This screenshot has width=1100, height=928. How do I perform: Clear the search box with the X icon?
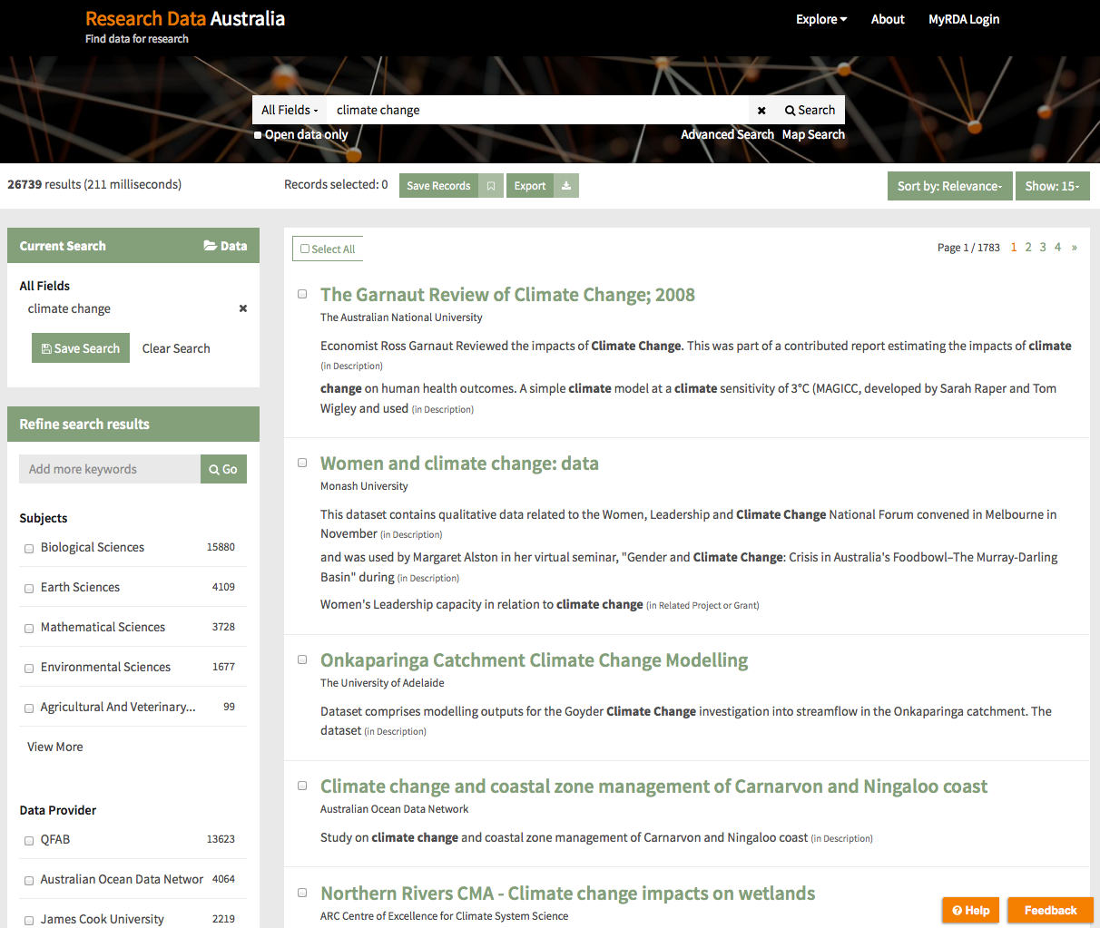761,111
